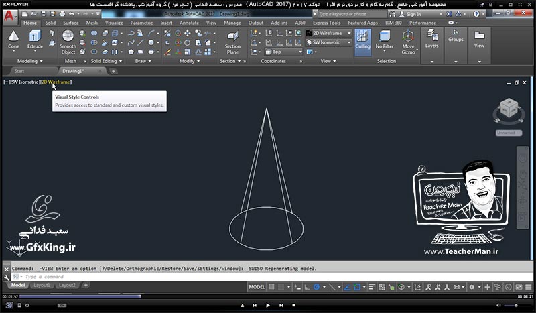This screenshot has height=313, width=536.
Task: Click the 2D Wireframe viewport control label
Action: point(56,82)
